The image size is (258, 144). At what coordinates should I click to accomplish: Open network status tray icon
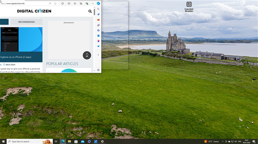coord(233,142)
